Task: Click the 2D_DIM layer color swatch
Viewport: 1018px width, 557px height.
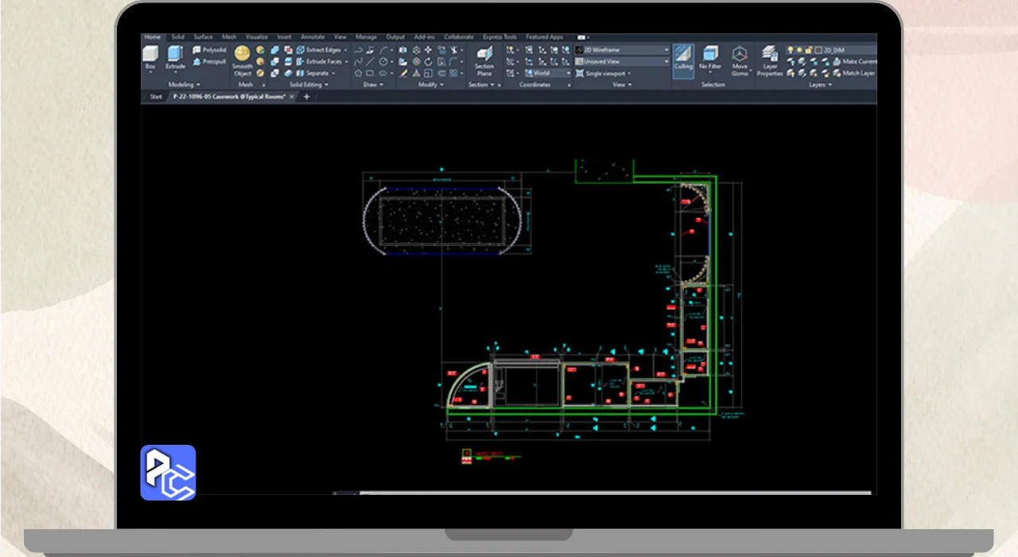Action: pos(818,49)
